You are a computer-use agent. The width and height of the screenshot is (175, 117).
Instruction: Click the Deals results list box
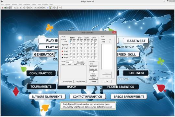[107, 57]
